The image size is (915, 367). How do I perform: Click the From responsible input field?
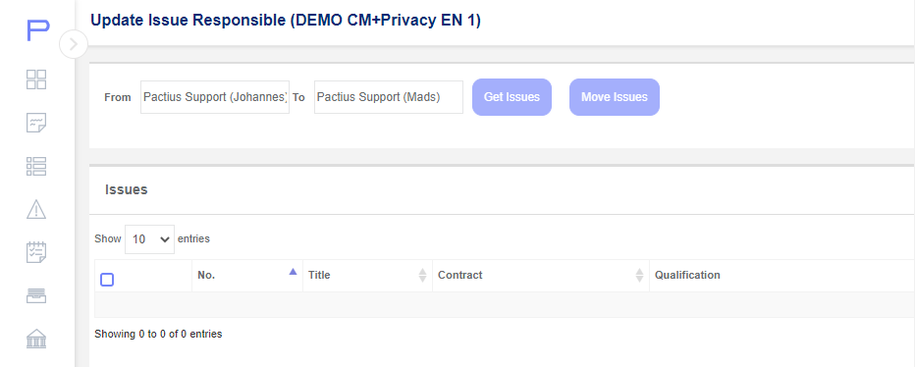[x=215, y=97]
